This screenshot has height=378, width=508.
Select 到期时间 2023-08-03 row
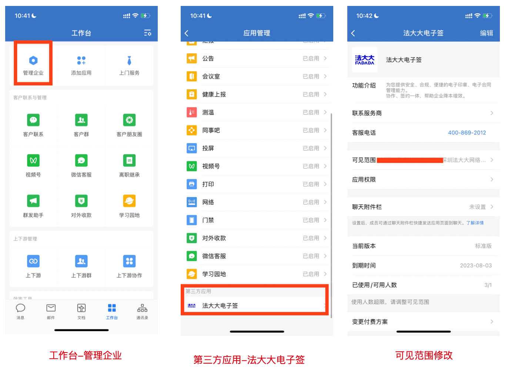[423, 265]
